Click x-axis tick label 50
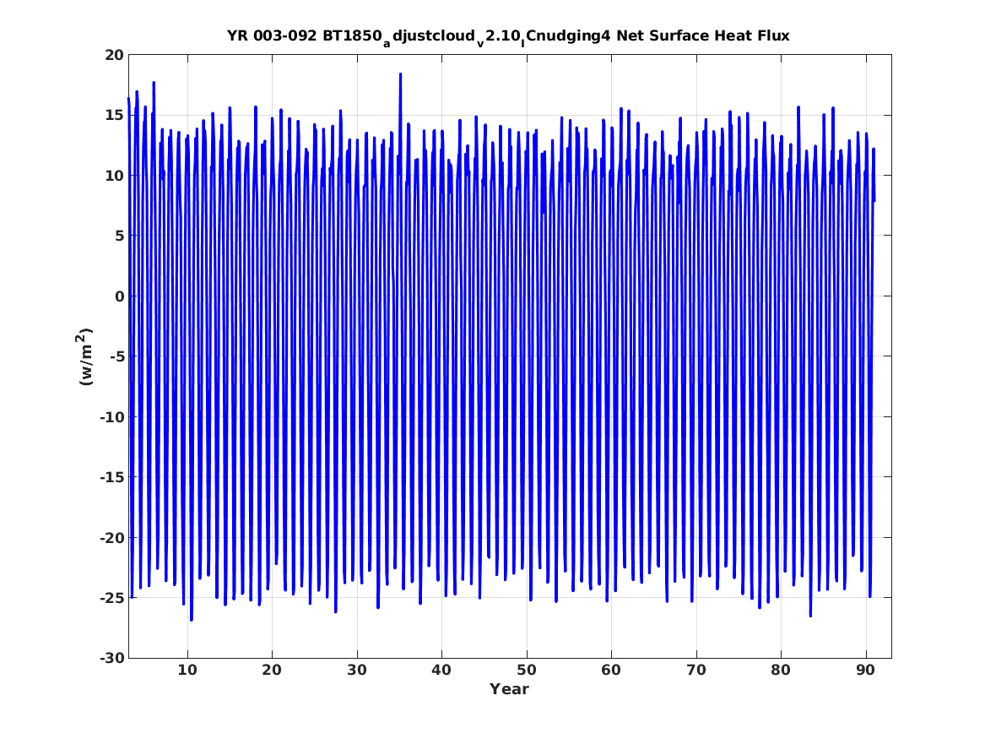Image resolution: width=985 pixels, height=739 pixels. [527, 670]
